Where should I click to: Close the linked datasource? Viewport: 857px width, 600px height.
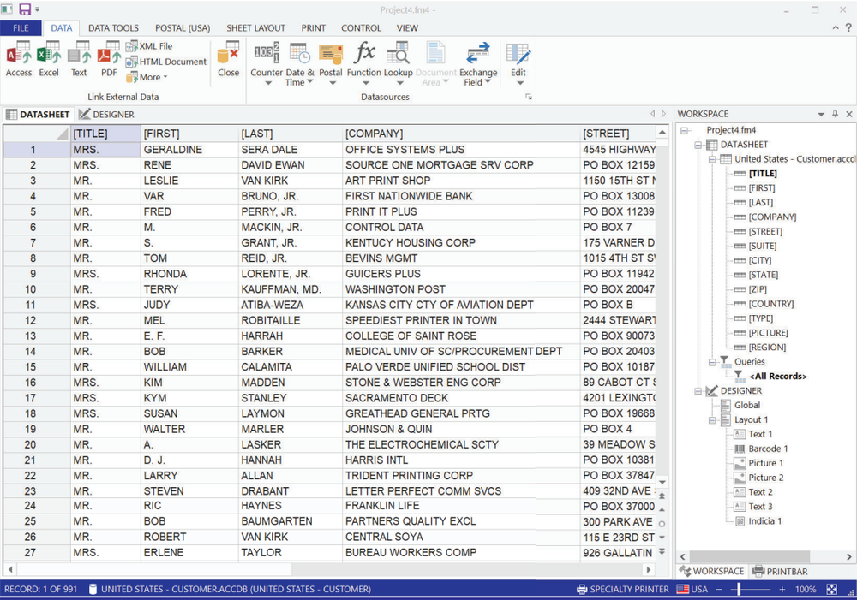pos(228,60)
